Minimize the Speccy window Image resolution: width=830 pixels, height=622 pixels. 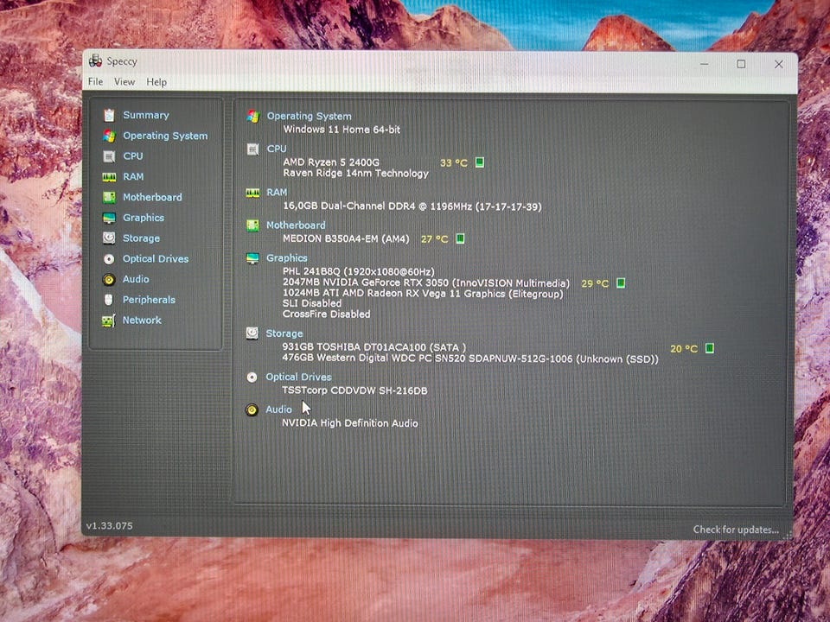(704, 64)
